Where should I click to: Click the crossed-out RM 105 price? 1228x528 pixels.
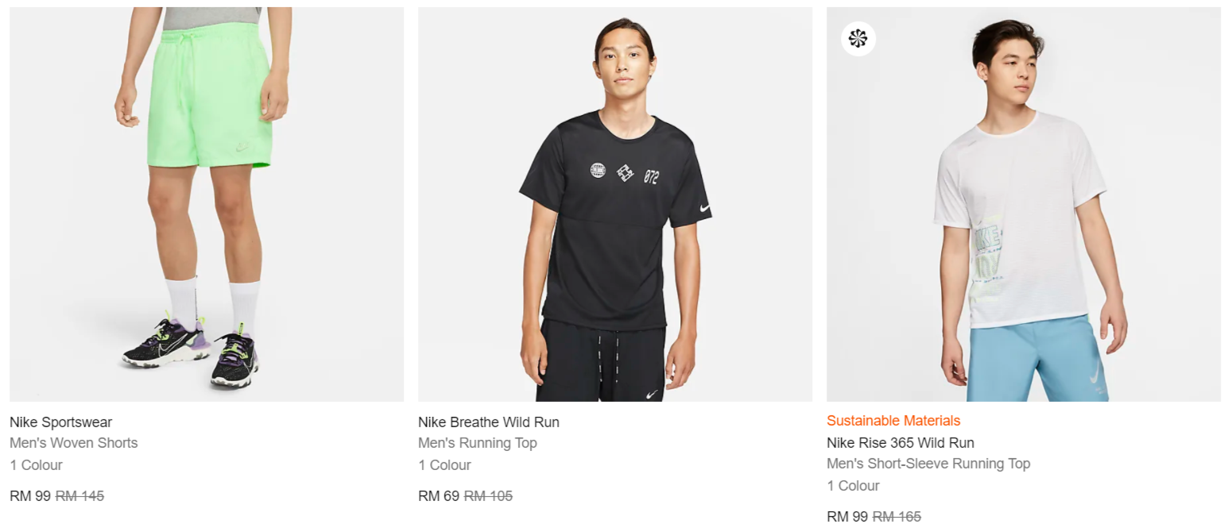488,496
